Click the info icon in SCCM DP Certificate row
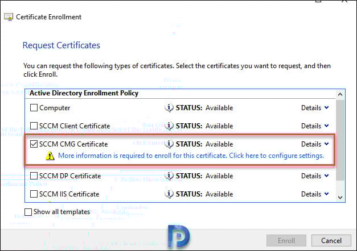The image size is (357, 251). [169, 176]
